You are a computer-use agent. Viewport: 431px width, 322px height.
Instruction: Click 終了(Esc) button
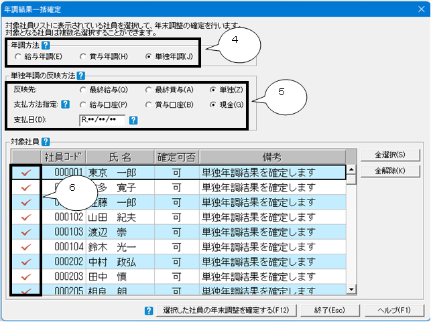[330, 311]
